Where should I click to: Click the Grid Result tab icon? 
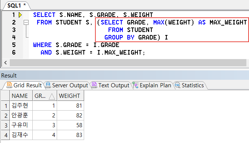coord(9,85)
